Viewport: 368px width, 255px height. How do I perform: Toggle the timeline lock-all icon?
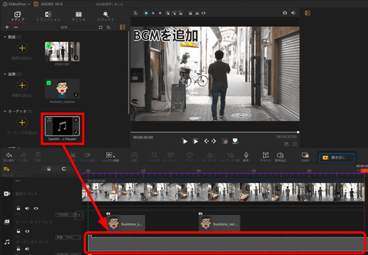[49, 168]
